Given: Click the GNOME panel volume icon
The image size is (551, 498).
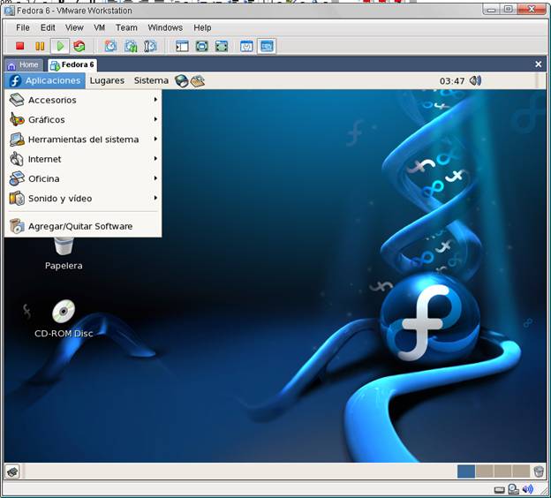Looking at the screenshot, I should [x=475, y=81].
